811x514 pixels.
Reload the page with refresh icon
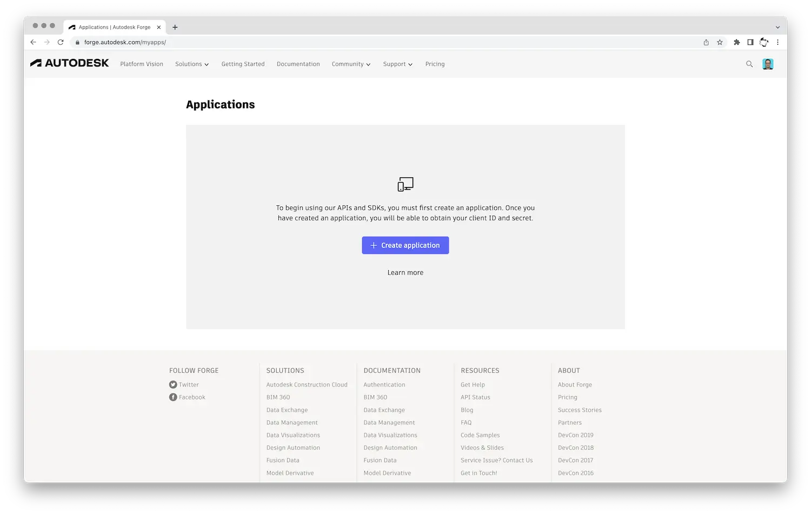pyautogui.click(x=61, y=42)
